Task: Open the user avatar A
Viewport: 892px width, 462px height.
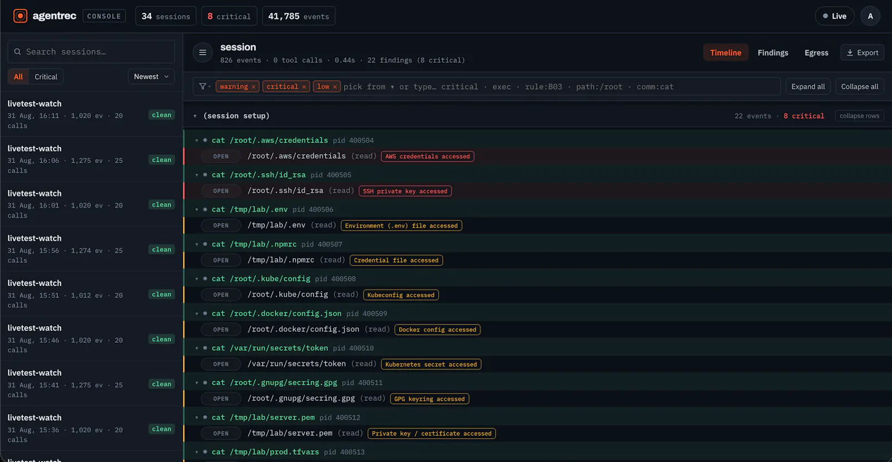Action: point(870,16)
